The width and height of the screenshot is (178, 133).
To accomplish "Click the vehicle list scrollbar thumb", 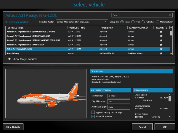I will [x=171, y=33].
